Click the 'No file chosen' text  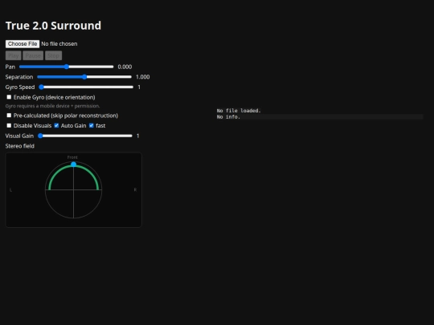coord(59,44)
